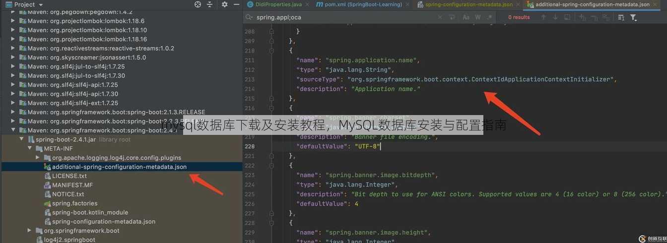This screenshot has width=667, height=243.
Task: Fold the JSON block at line 222
Action: click(271, 165)
